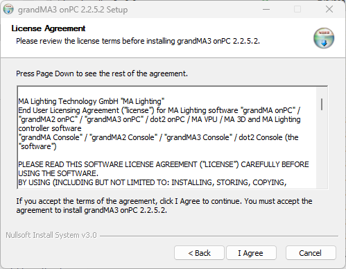This screenshot has height=269, width=346.
Task: Click the Press Page Down instruction text
Action: click(102, 73)
